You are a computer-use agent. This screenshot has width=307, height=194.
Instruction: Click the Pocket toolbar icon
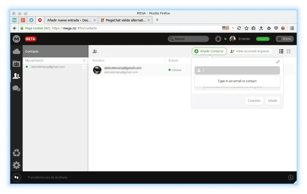(276, 28)
